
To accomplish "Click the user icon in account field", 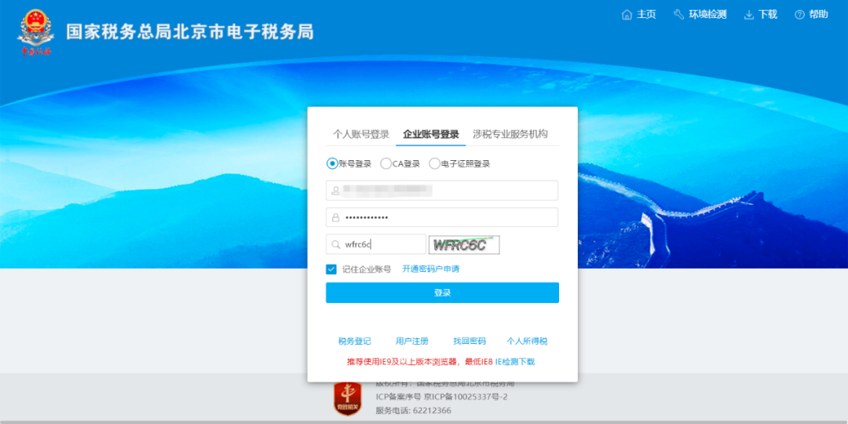I will (x=336, y=191).
